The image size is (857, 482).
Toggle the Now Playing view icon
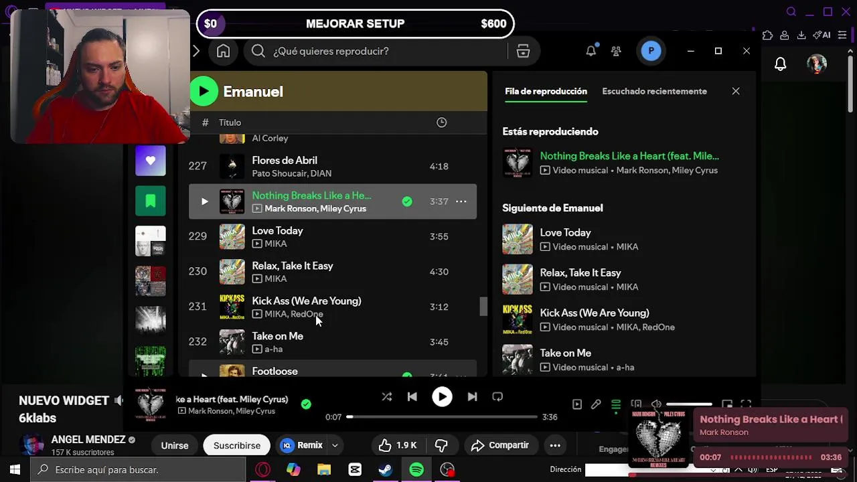(x=577, y=404)
